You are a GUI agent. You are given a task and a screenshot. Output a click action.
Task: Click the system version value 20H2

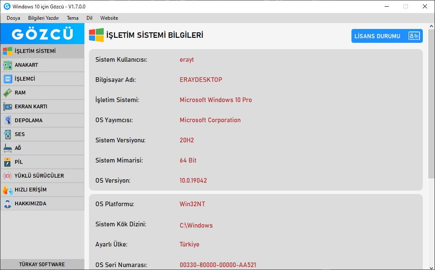pos(187,140)
